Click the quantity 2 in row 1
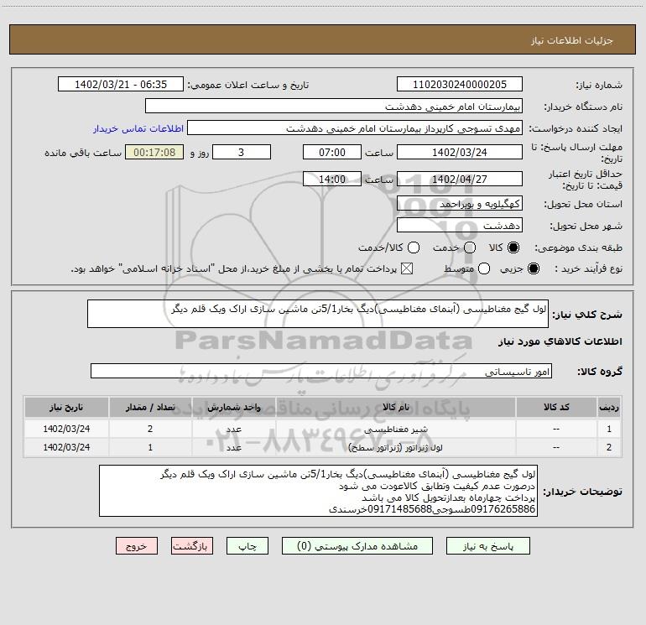This screenshot has width=646, height=625. click(150, 429)
